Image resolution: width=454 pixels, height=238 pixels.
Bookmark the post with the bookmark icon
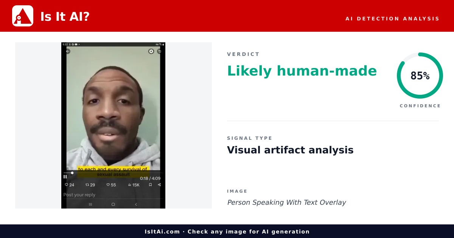[x=150, y=185]
